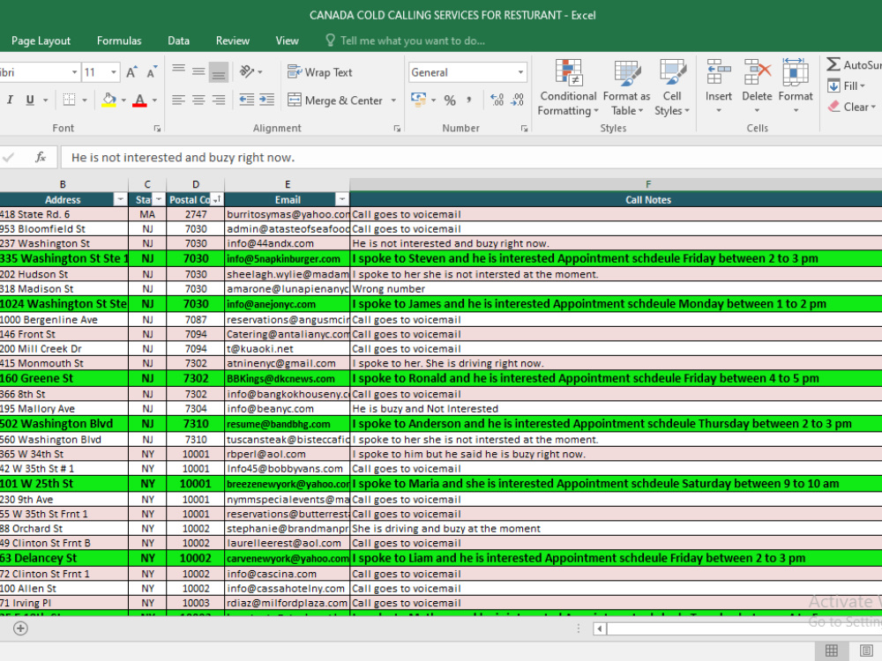882x661 pixels.
Task: Open Conditional Formatting menu
Action: pyautogui.click(x=568, y=87)
